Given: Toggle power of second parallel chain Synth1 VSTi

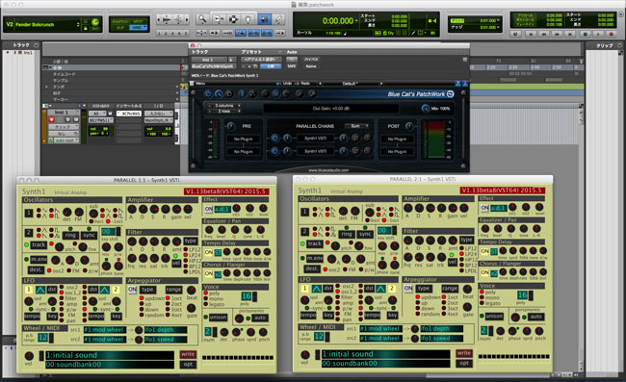Looking at the screenshot, I should [x=274, y=151].
